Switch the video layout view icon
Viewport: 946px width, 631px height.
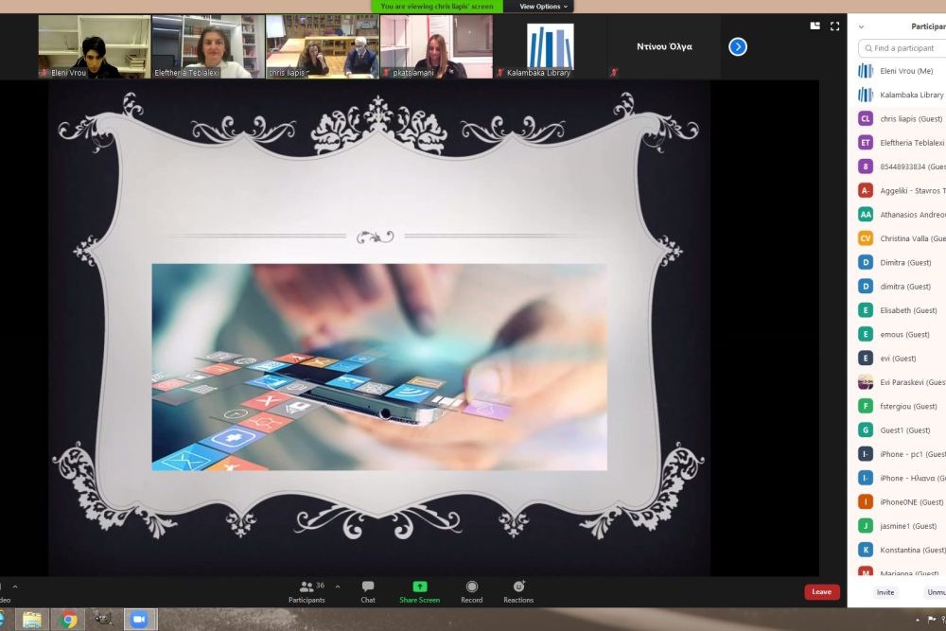pos(815,26)
